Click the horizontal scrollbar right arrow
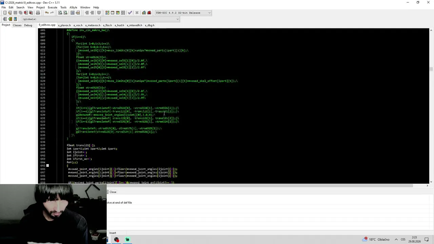The width and height of the screenshot is (434, 244). (427, 185)
